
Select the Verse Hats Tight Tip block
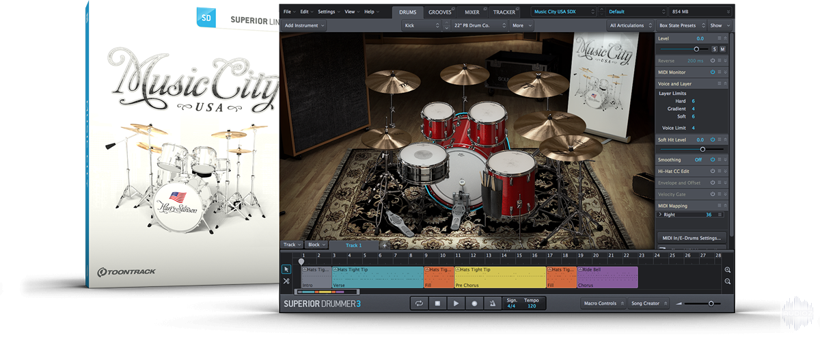click(x=378, y=277)
